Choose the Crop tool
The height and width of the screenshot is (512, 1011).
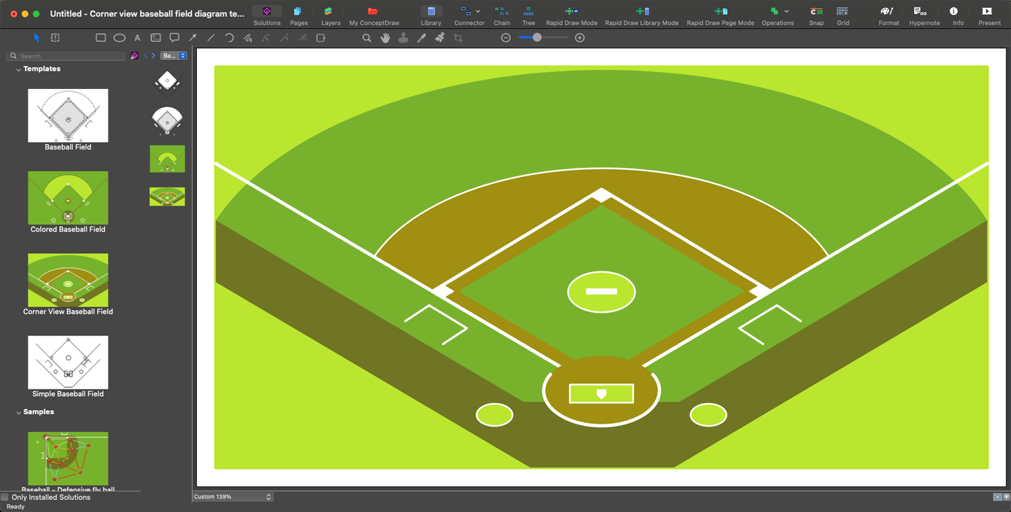[458, 38]
